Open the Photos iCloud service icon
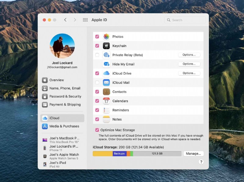Image resolution: width=244 pixels, height=182 pixels. tap(106, 36)
